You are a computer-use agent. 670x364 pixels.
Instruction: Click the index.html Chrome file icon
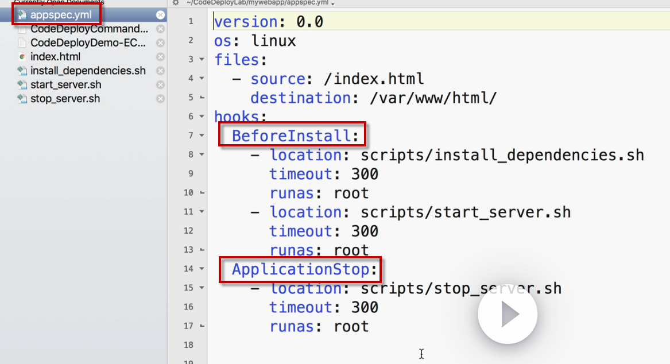click(22, 57)
